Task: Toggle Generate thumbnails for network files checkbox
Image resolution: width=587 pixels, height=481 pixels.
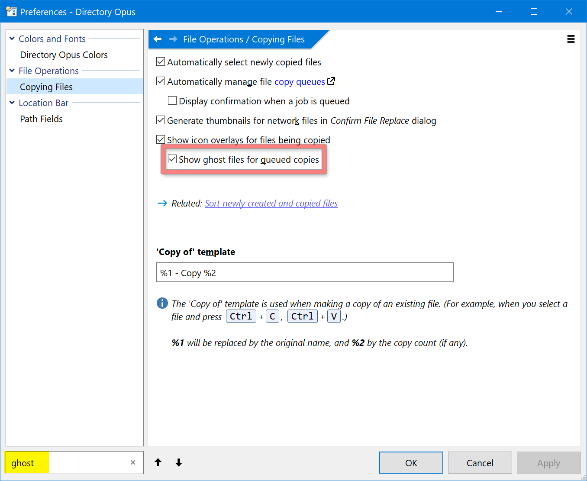Action: click(x=161, y=120)
